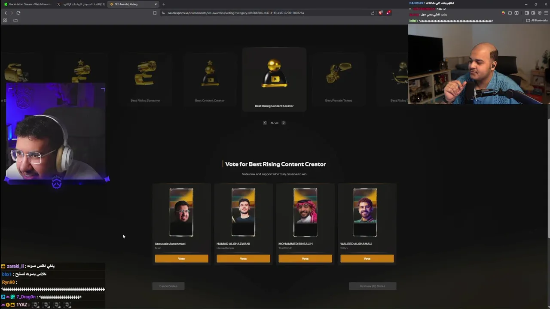Click chat username zaraki_li

click(x=15, y=266)
